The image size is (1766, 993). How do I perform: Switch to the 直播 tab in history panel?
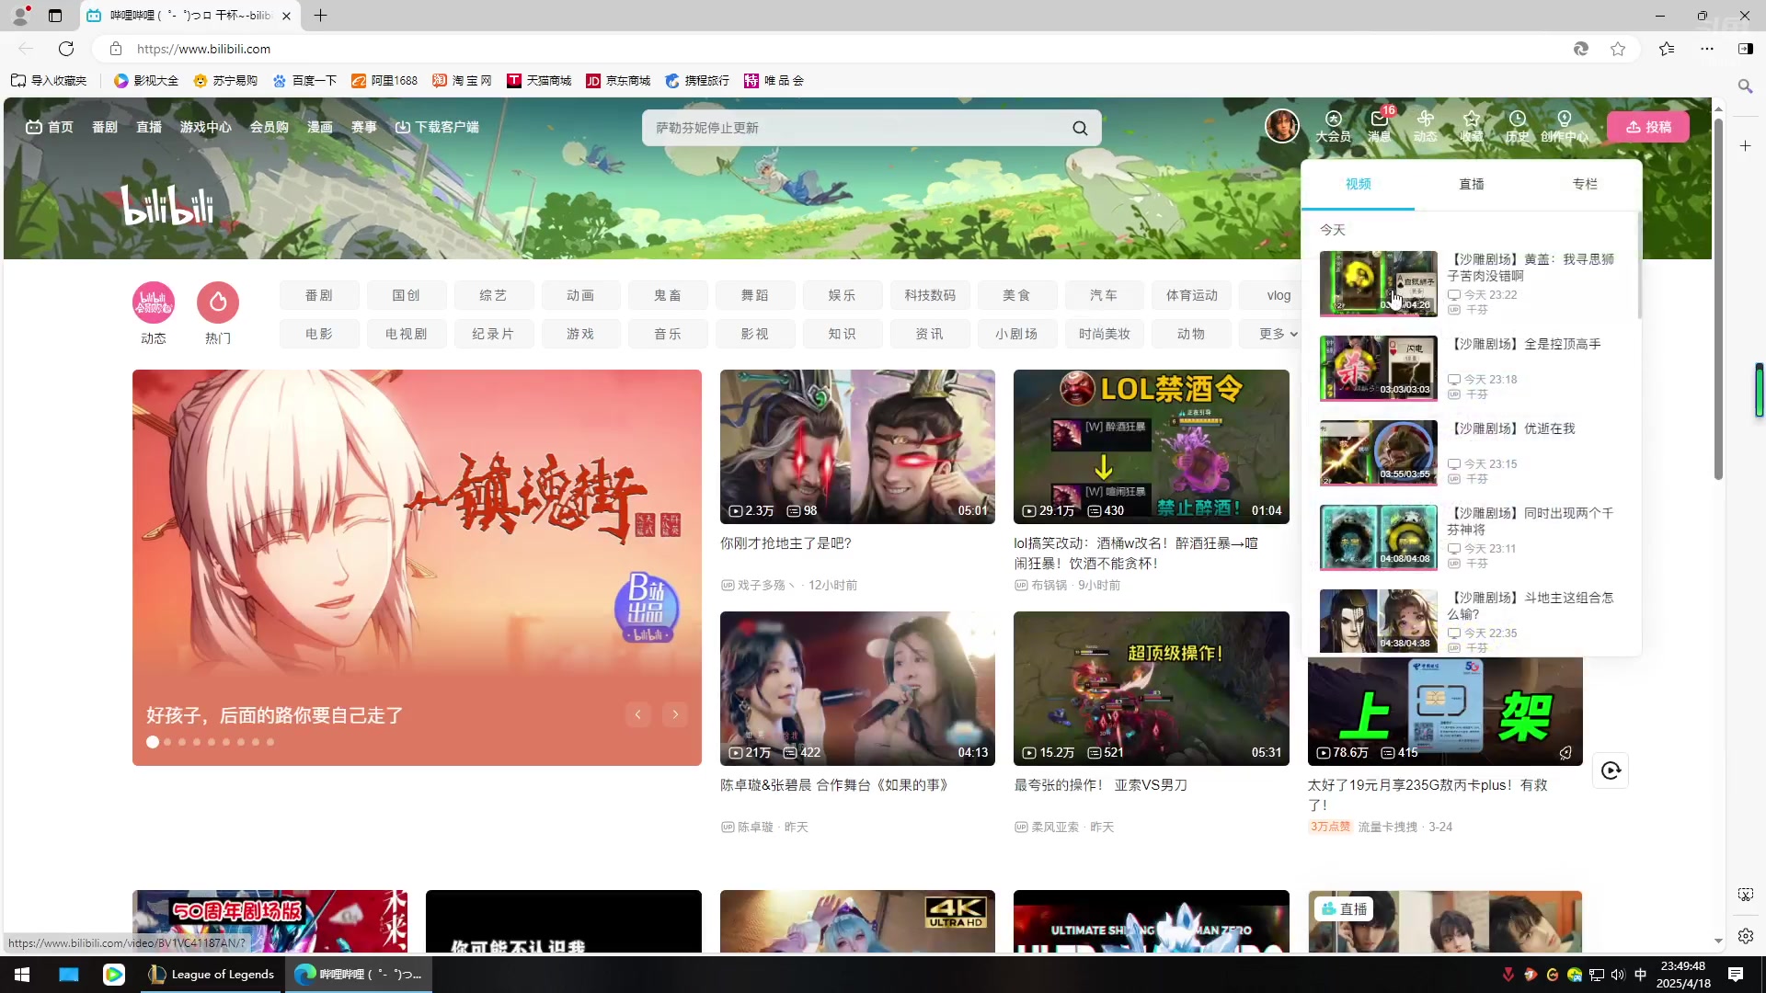(1472, 184)
